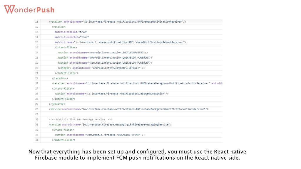Click line number 31 in code gutter
This screenshot has height=169, width=301.
[x=37, y=124]
